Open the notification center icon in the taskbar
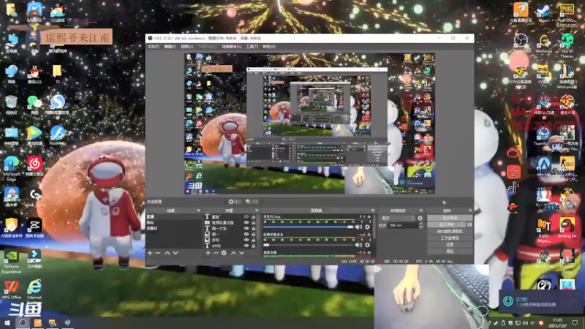585x329 pixels. pyautogui.click(x=575, y=322)
